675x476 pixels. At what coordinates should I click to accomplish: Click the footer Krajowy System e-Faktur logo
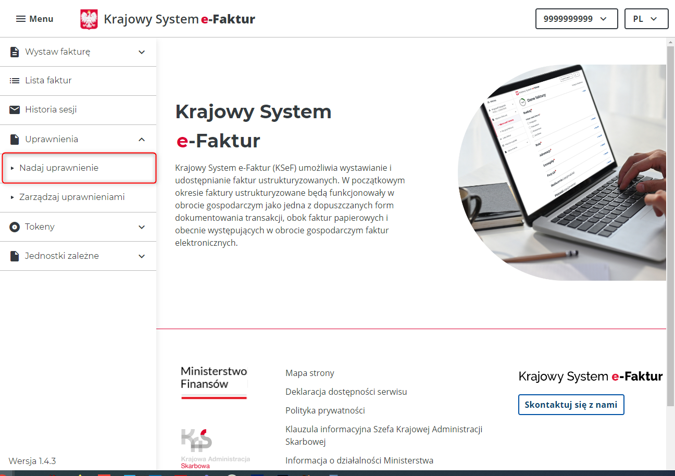point(591,377)
